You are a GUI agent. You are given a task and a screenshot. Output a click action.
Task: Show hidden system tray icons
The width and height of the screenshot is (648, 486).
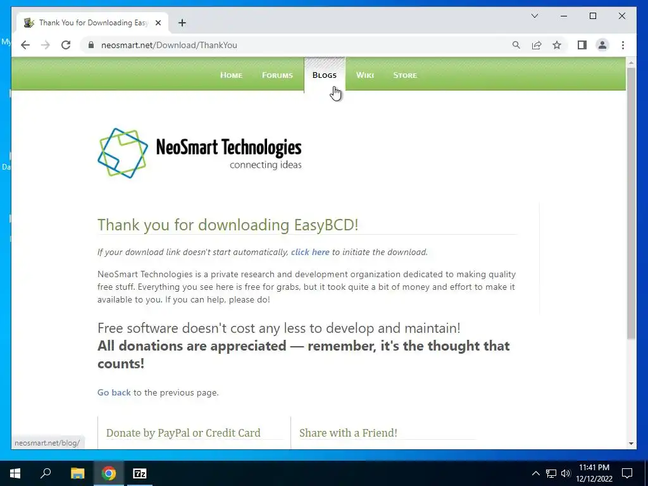tap(535, 473)
